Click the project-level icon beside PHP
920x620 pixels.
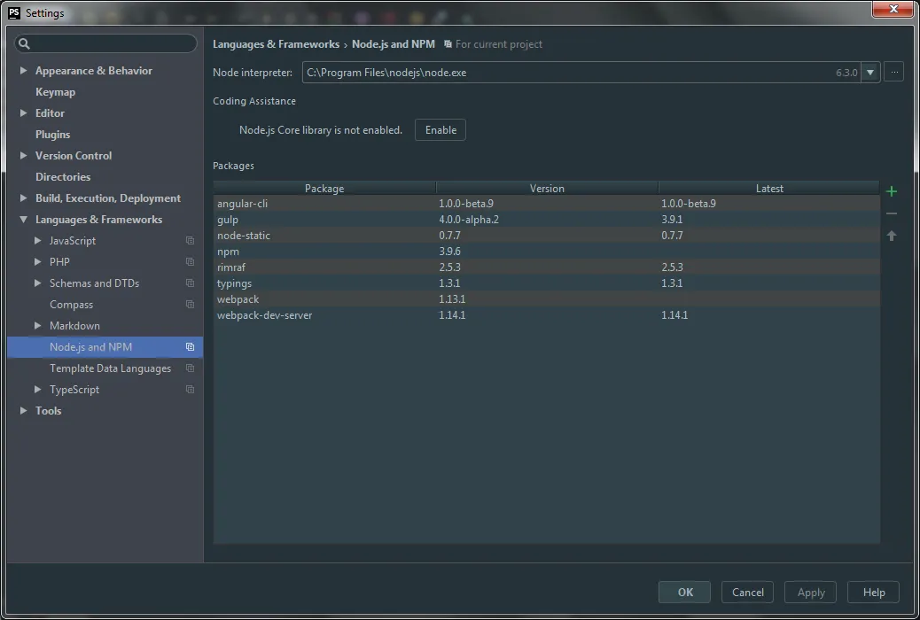click(x=190, y=261)
